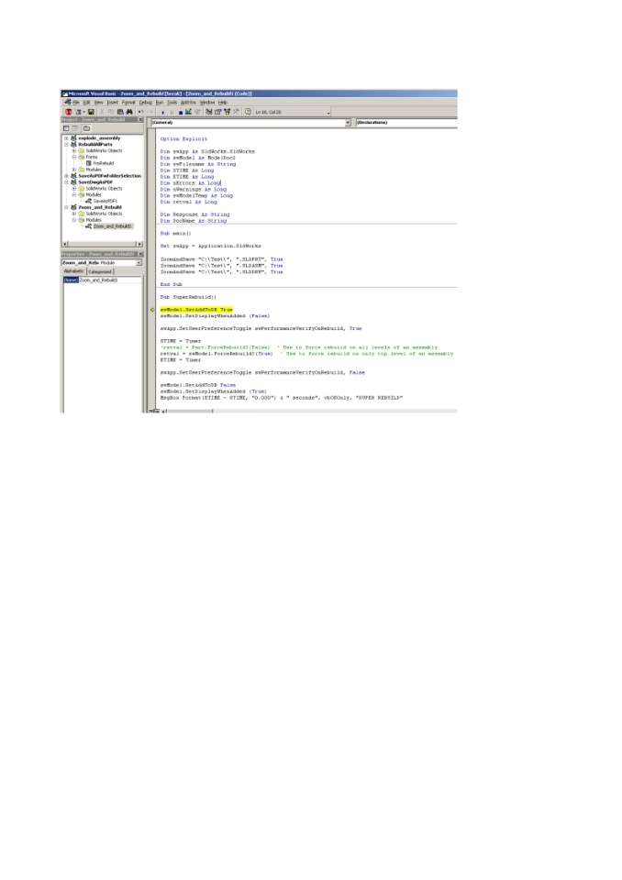The width and height of the screenshot is (622, 880).
Task: Open the File menu
Action: (76, 102)
